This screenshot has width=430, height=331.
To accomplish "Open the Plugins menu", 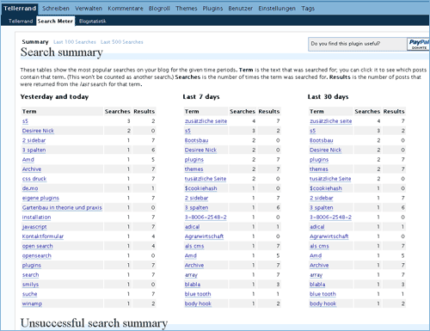I will (212, 9).
